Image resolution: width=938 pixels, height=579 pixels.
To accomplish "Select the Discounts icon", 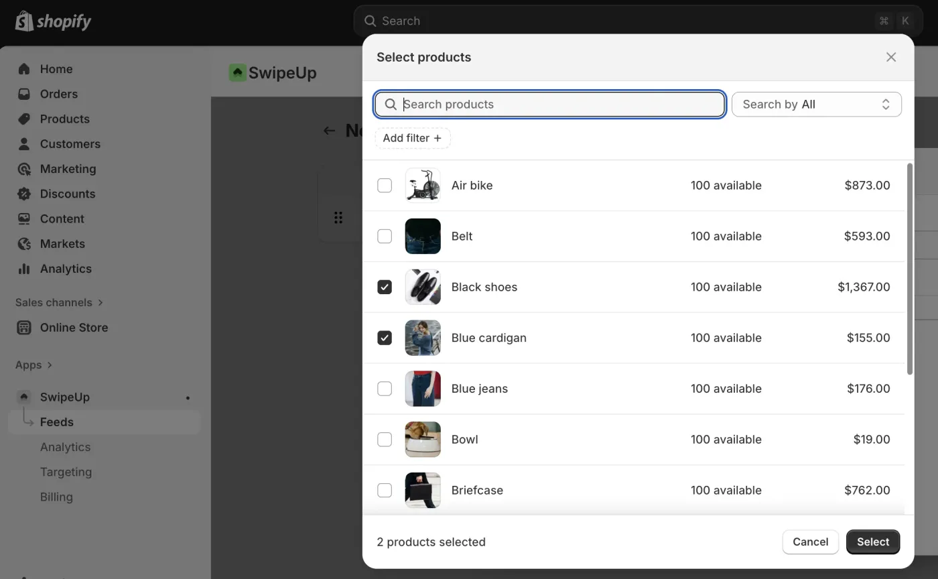I will pos(23,194).
